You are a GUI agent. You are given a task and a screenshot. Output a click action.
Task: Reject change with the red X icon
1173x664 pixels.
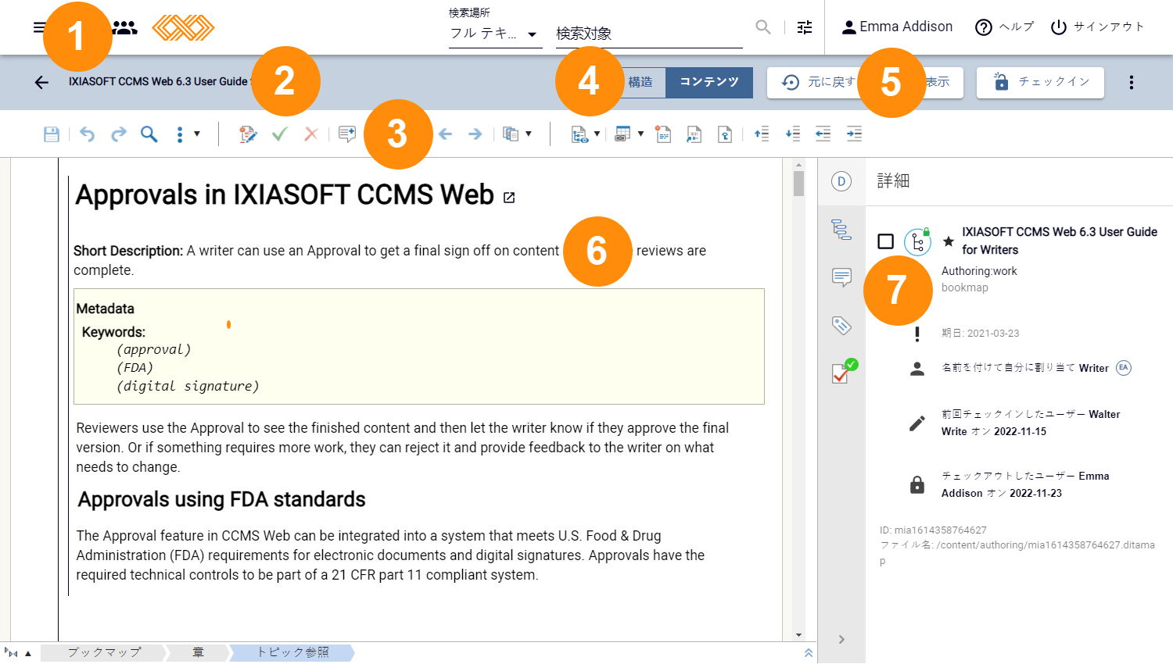click(x=310, y=134)
